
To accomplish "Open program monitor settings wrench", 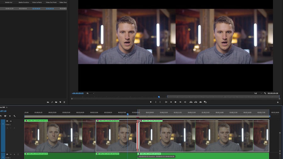I will pyautogui.click(x=265, y=93).
